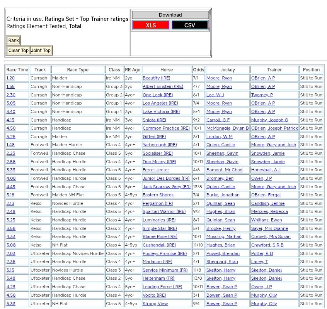Open trainer link Skelton, Daniel for Heltenham

pos(266,279)
